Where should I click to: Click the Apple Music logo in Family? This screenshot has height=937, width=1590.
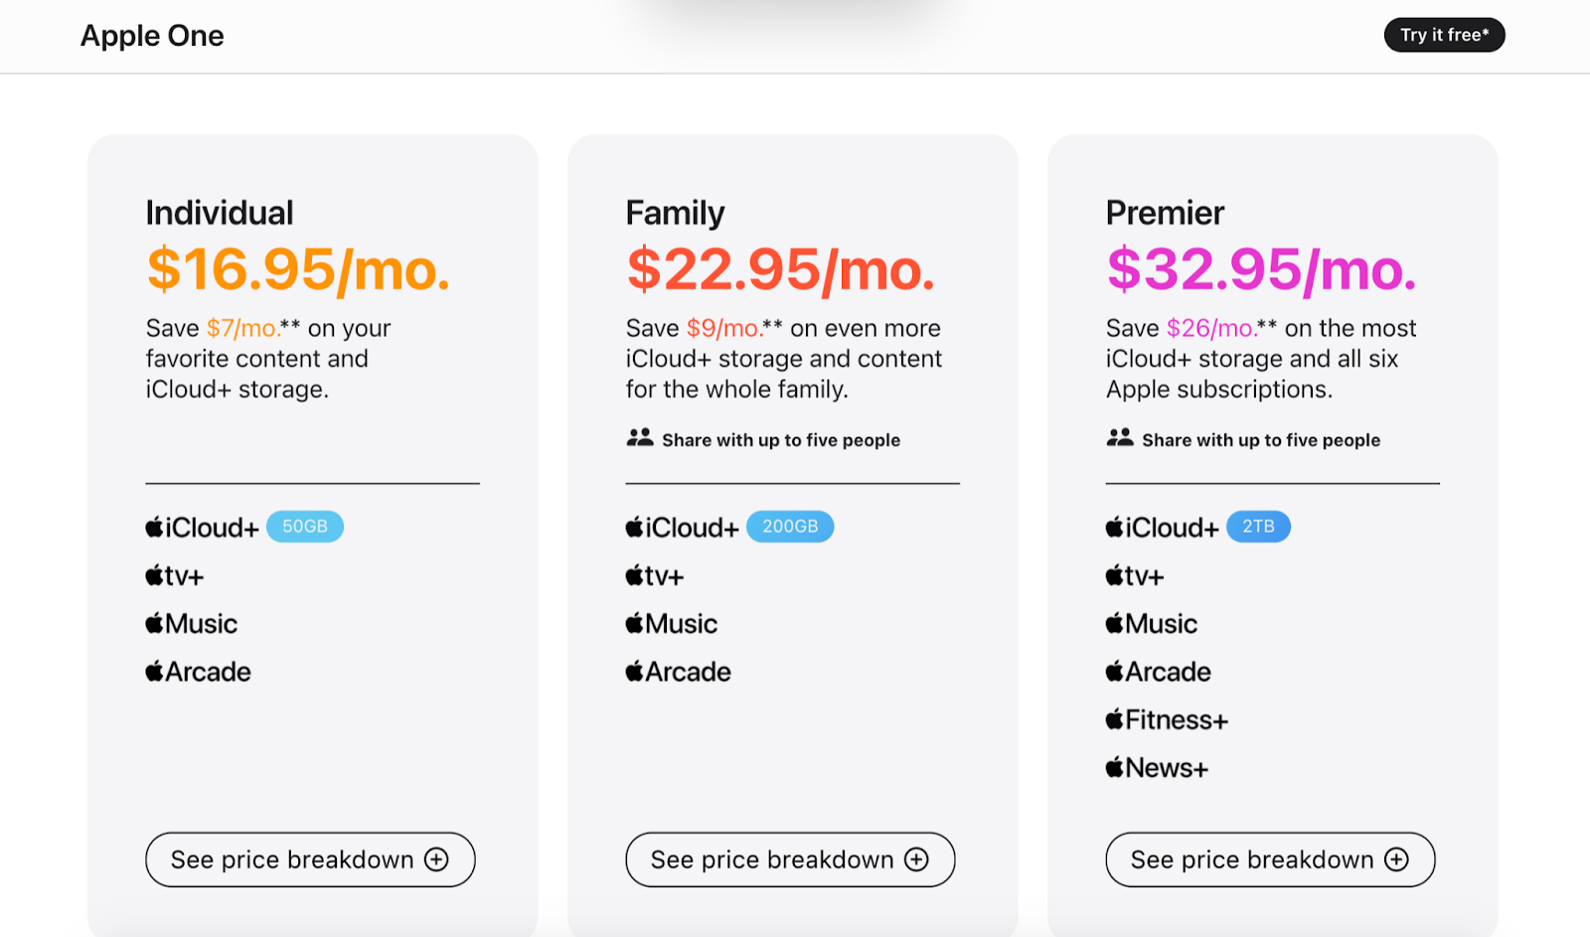click(x=671, y=624)
